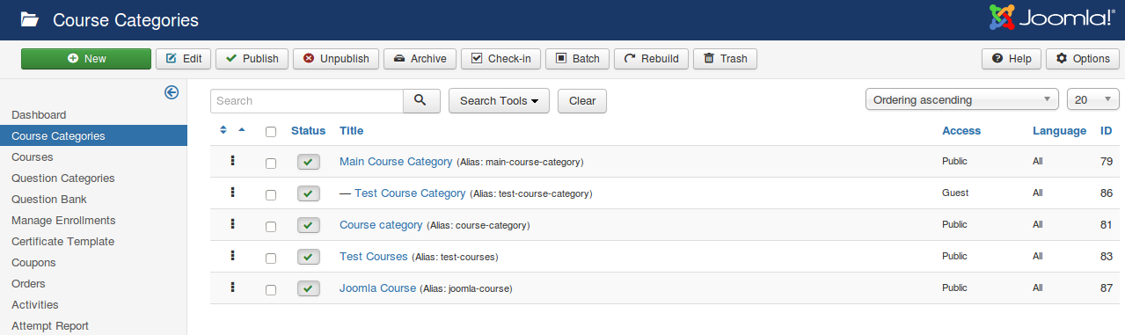Tick the select-all checkbox in header
The width and height of the screenshot is (1125, 335).
click(x=271, y=132)
